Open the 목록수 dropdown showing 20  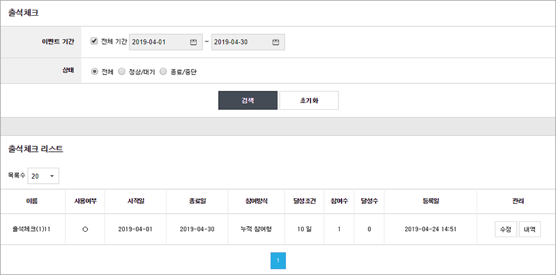tap(43, 176)
